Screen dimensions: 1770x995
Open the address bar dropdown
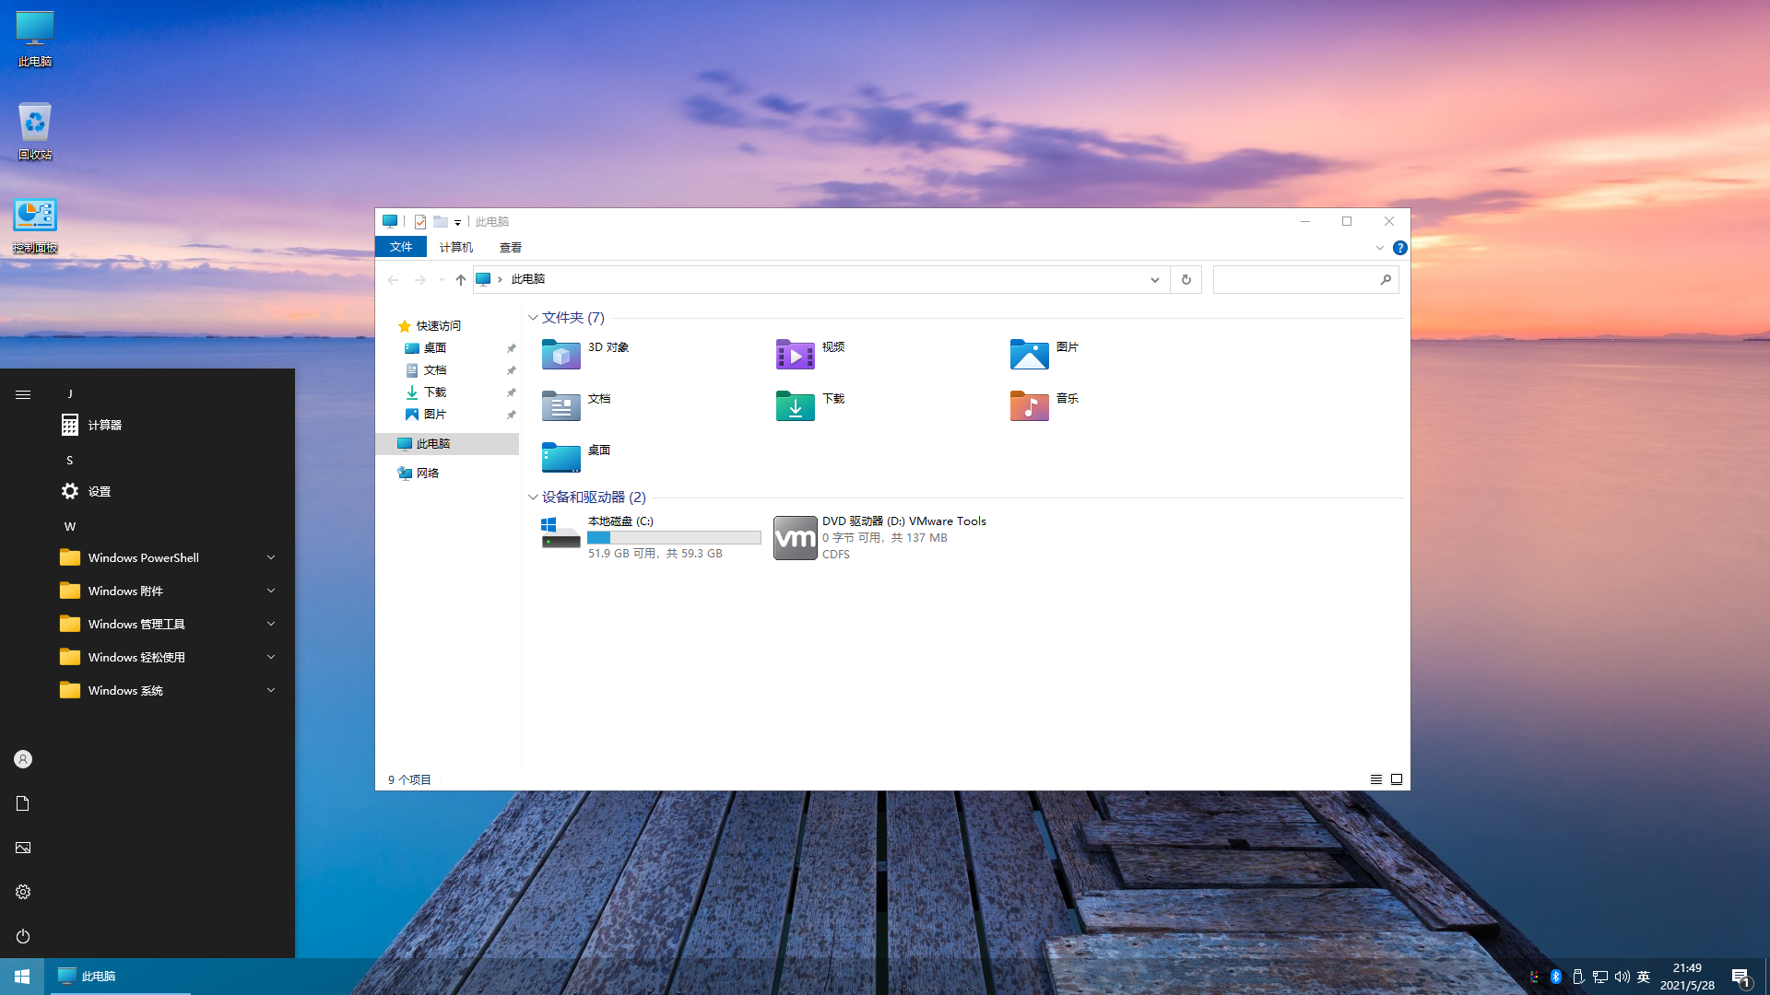tap(1154, 279)
